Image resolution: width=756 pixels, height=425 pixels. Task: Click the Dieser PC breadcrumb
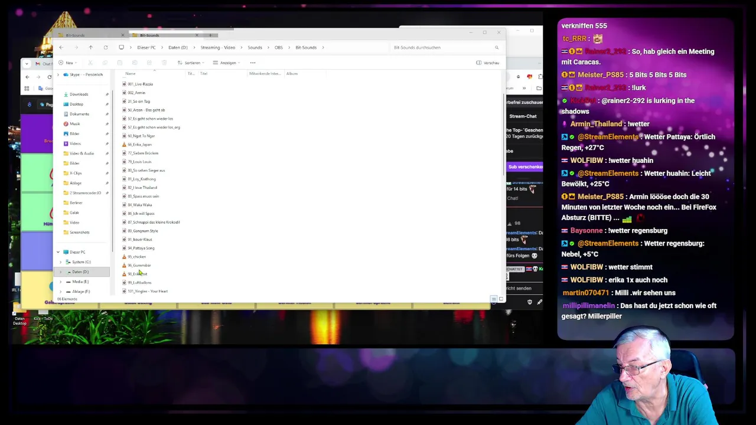pyautogui.click(x=146, y=47)
